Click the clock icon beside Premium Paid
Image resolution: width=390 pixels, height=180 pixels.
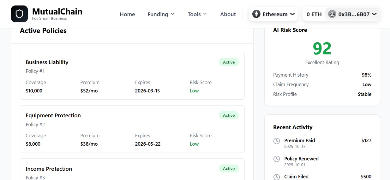pyautogui.click(x=277, y=141)
